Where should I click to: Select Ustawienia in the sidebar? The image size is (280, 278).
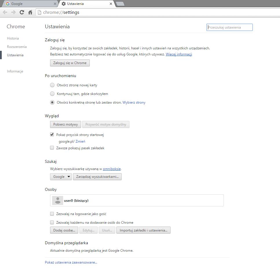(15, 55)
